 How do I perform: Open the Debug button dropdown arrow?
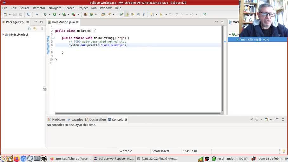[x=49, y=14]
